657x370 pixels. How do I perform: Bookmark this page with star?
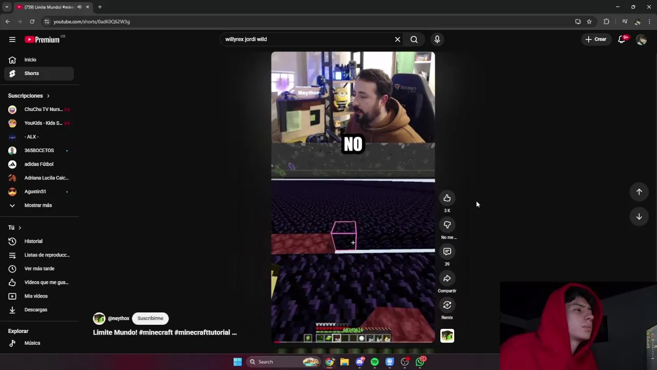pos(589,22)
